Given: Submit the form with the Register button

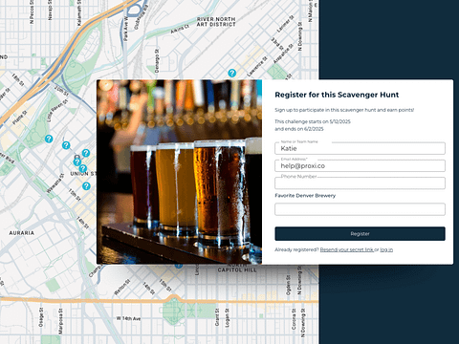Looking at the screenshot, I should [x=360, y=234].
